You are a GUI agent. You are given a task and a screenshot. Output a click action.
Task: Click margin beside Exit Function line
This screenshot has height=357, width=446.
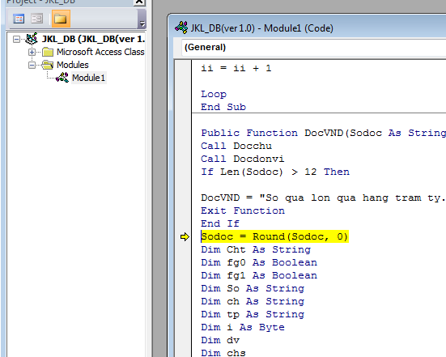(x=183, y=210)
